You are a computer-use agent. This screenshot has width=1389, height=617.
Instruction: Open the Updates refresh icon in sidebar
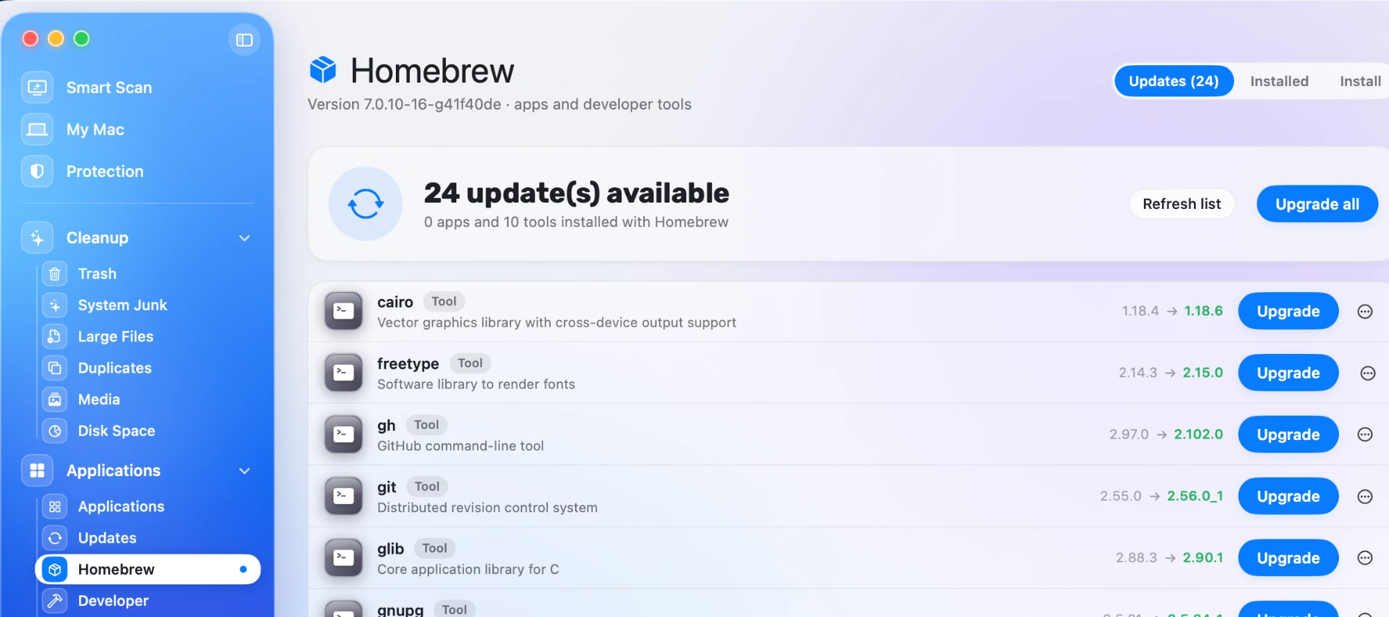point(55,538)
